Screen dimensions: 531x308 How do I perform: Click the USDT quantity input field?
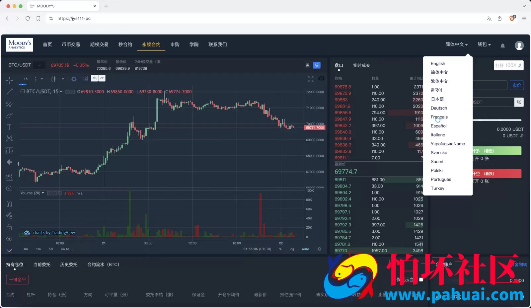click(x=493, y=102)
